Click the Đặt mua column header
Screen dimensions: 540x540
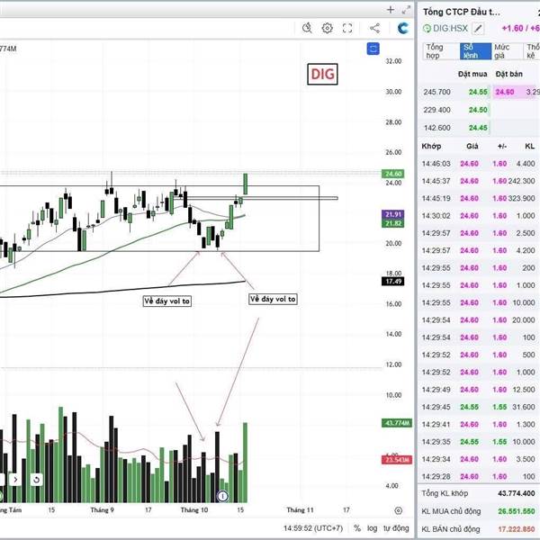472,74
